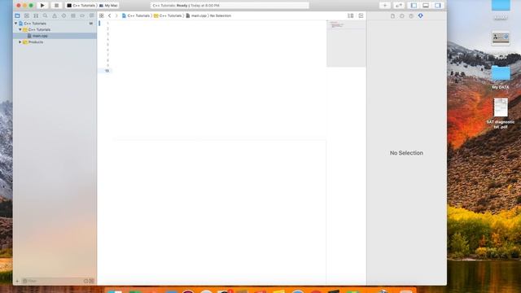Open the screenshot image file on desktop
Image resolution: width=521 pixels, height=293 pixels.
pos(501,38)
